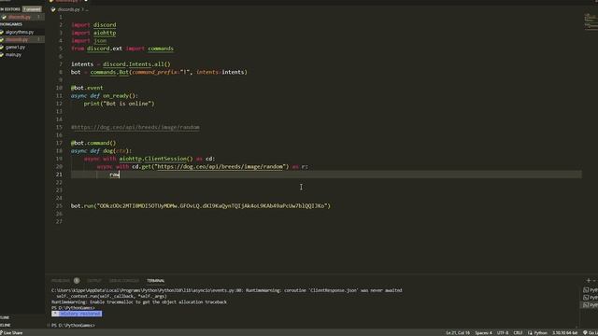The height and width of the screenshot is (336, 598).
Task: Click the unsaved dot on editor tab
Action: pos(86,1)
